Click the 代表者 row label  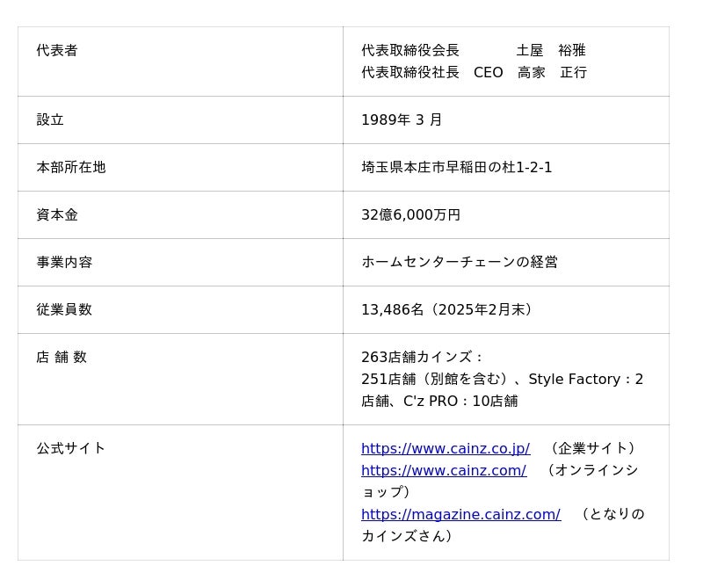pyautogui.click(x=57, y=51)
